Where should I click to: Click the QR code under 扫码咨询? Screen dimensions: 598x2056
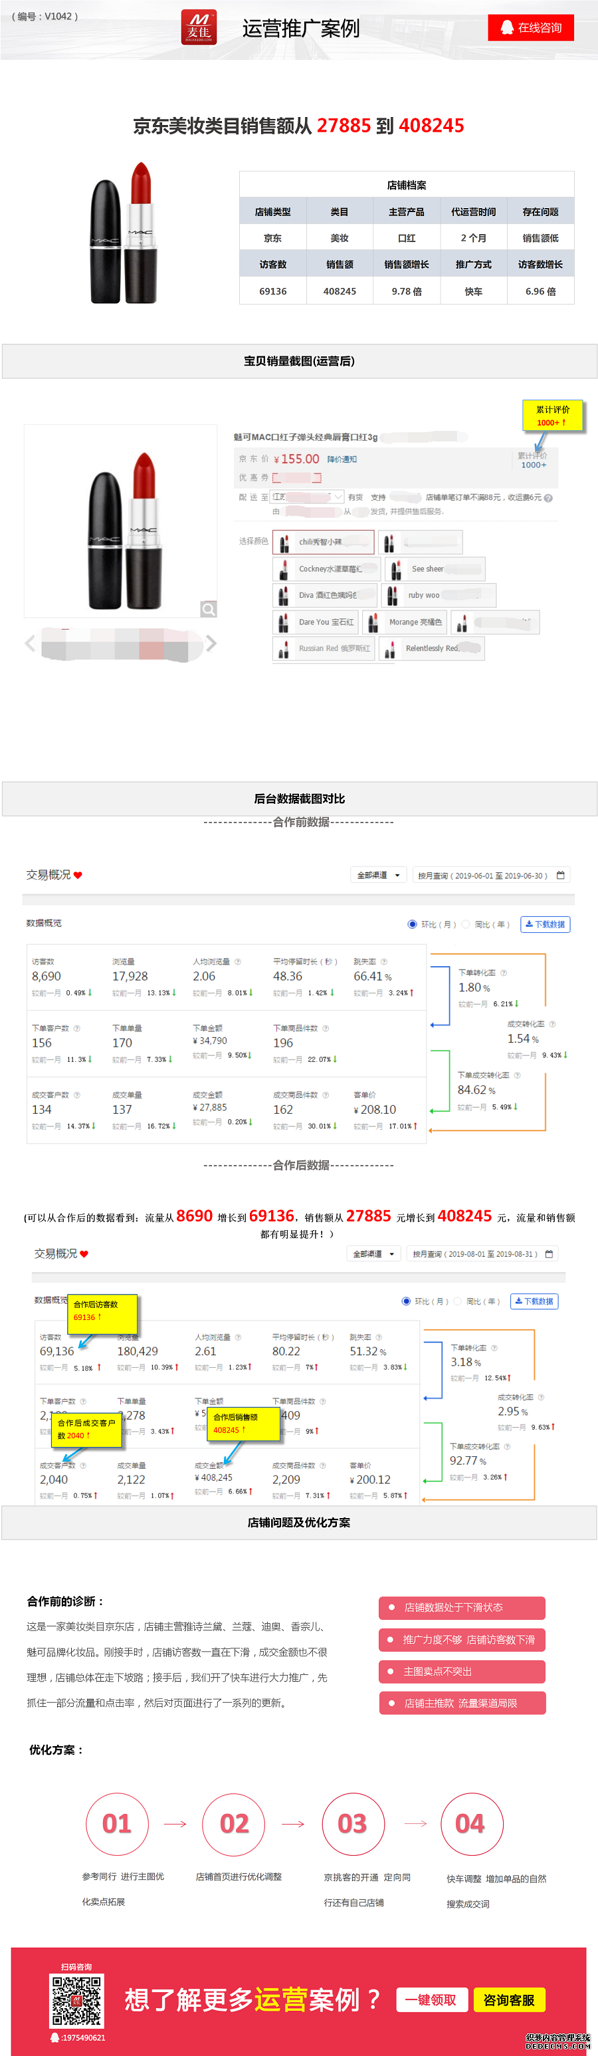point(76,2001)
